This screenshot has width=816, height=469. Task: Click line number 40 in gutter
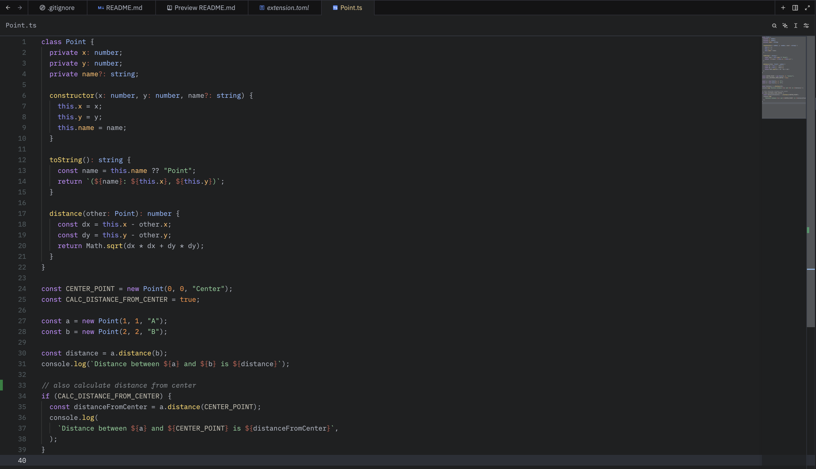22,460
